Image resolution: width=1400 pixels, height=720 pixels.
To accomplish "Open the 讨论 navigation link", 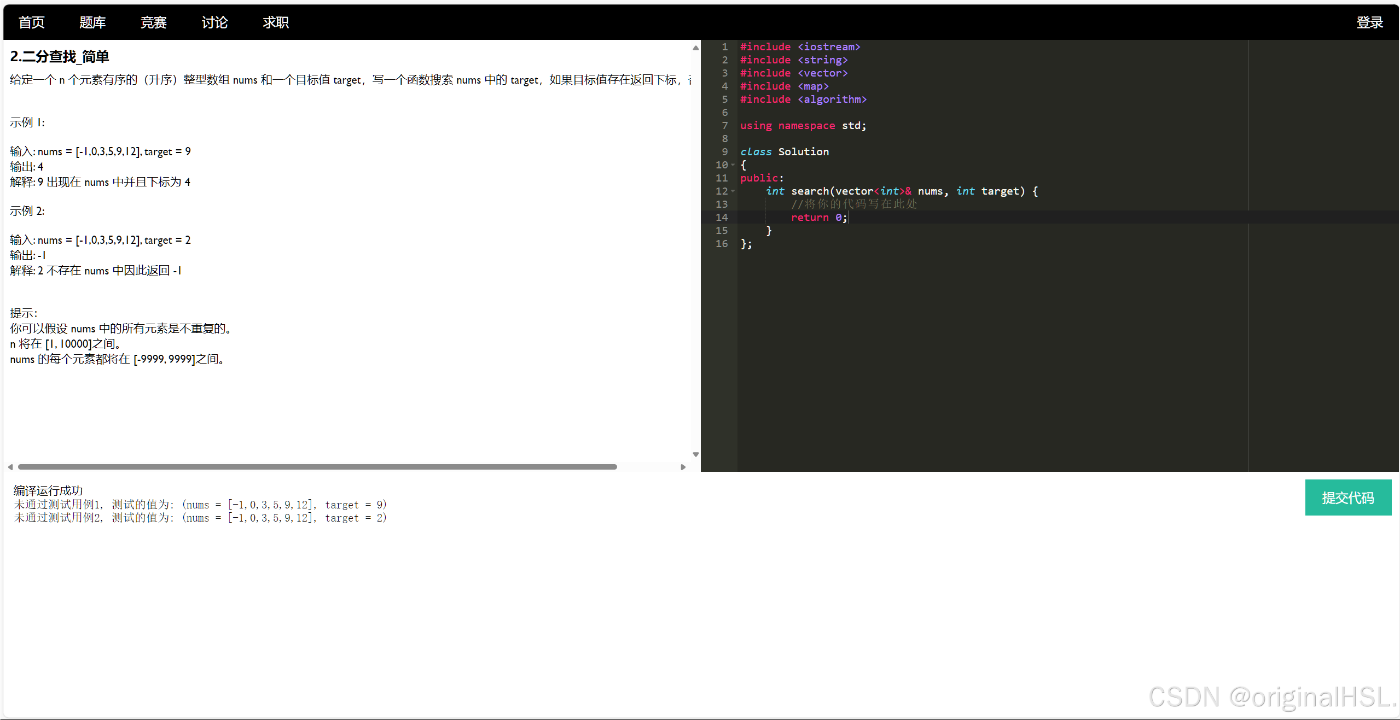I will pos(214,22).
